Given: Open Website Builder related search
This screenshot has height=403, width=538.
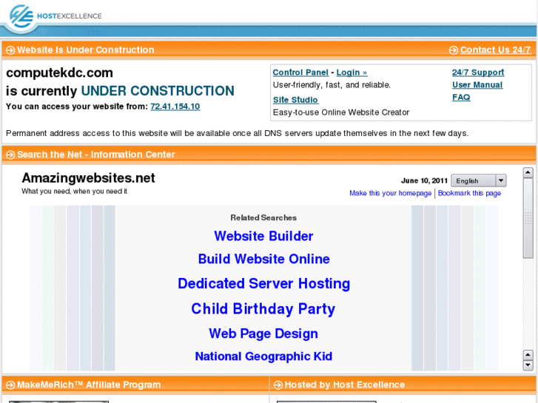Looking at the screenshot, I should (x=263, y=236).
